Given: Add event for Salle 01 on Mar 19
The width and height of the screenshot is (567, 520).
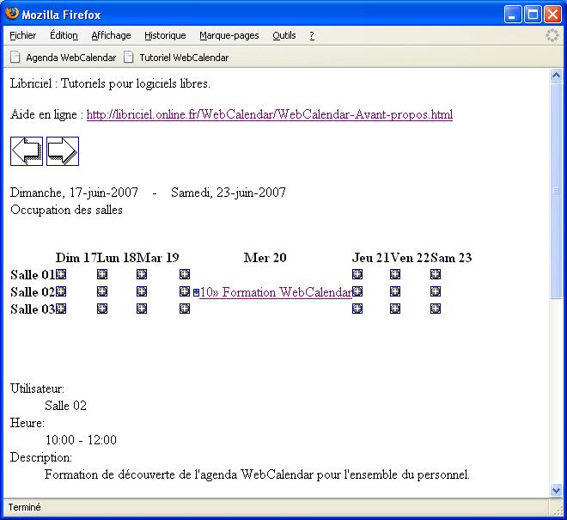Looking at the screenshot, I should pos(142,274).
